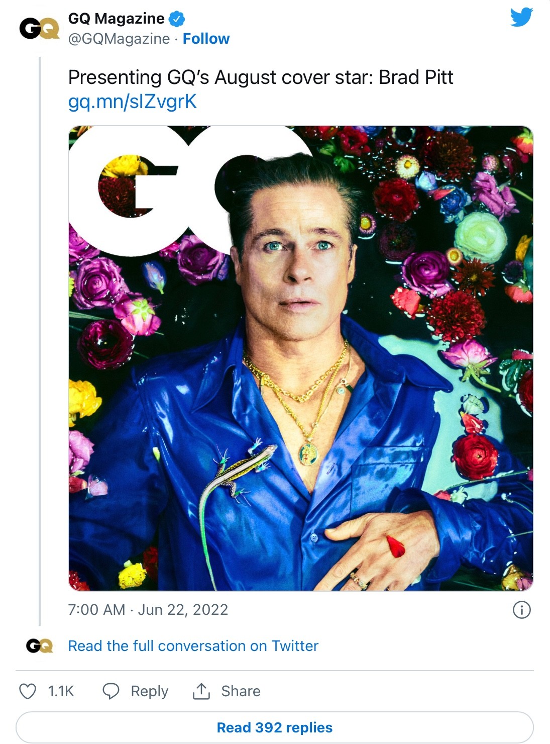This screenshot has height=744, width=550.
Task: Click the 1.1K likes count
Action: coord(61,691)
